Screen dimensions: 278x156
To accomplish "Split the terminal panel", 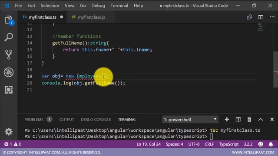I will point(238,120).
